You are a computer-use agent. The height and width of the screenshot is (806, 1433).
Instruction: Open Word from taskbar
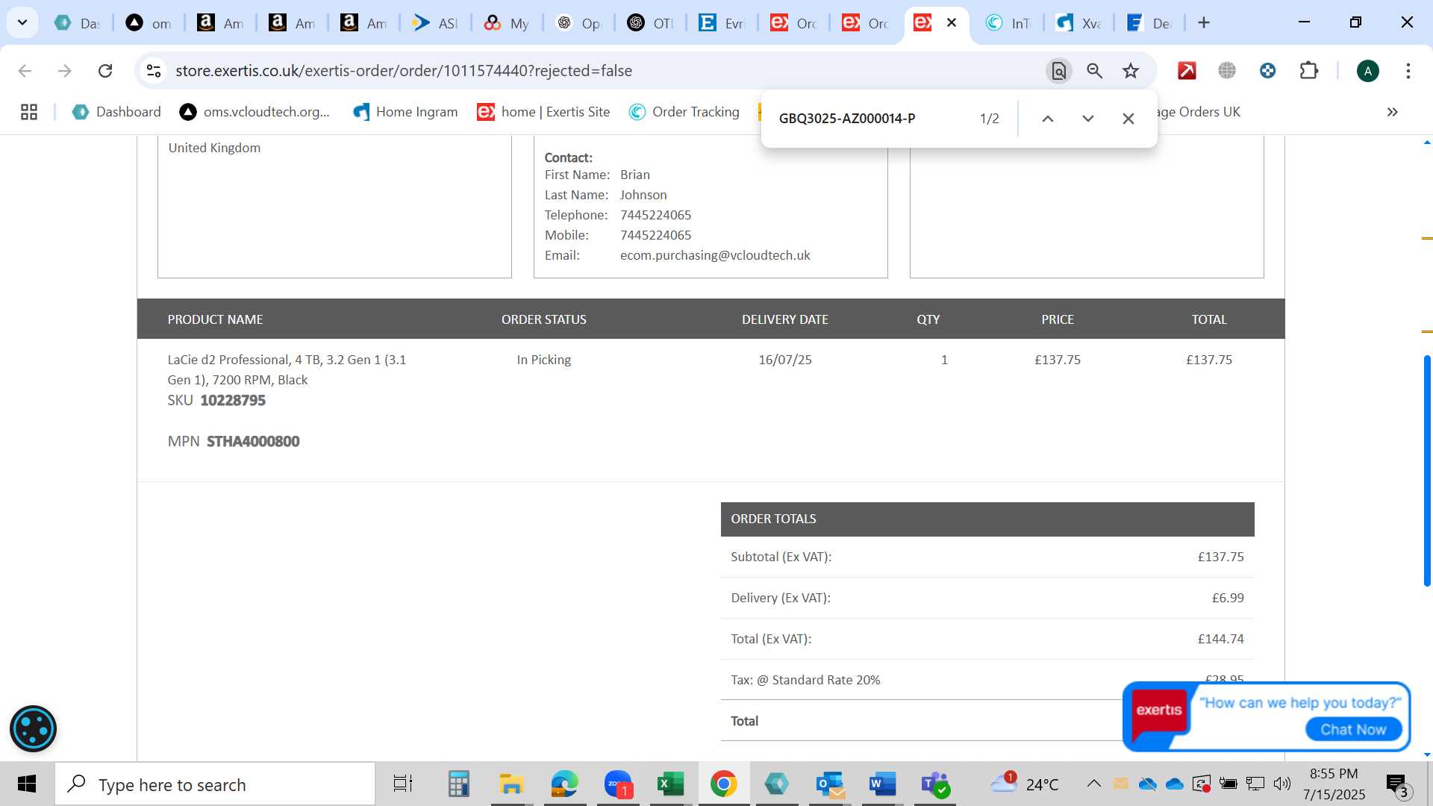click(x=882, y=784)
